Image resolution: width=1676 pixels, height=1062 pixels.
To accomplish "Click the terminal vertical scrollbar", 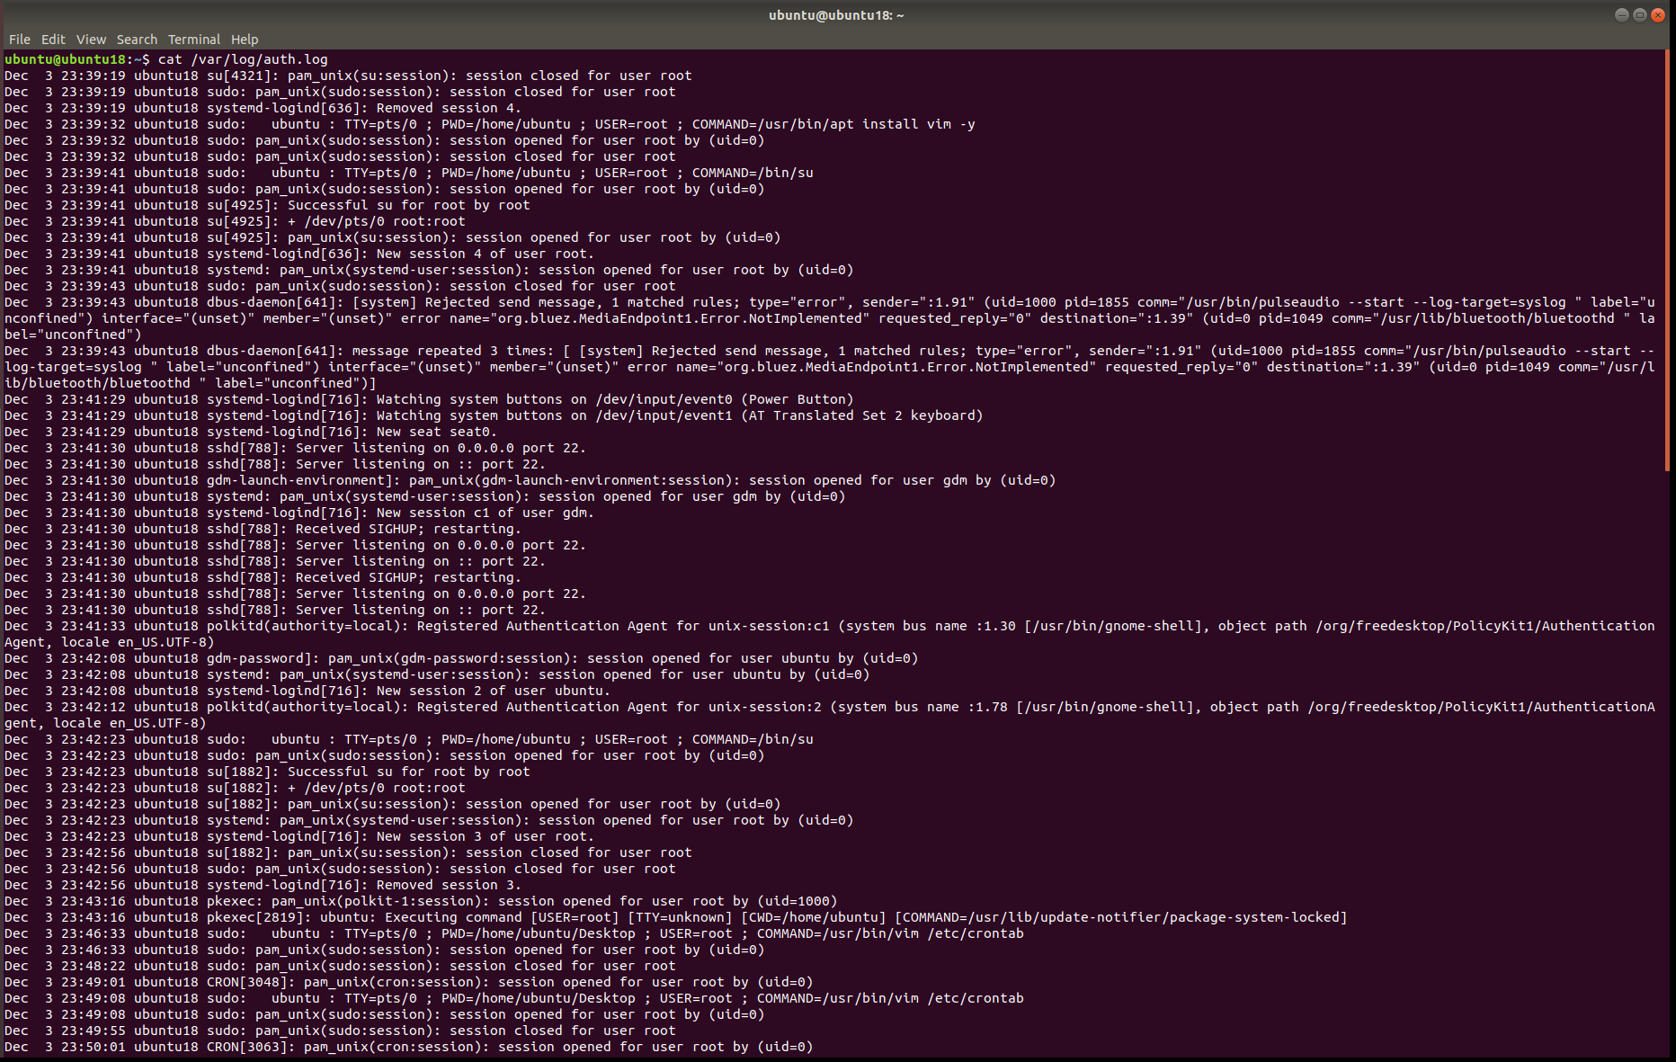I will [1668, 261].
